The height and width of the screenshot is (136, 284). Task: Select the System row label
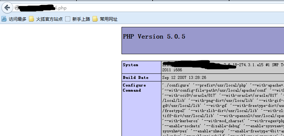click(130, 65)
